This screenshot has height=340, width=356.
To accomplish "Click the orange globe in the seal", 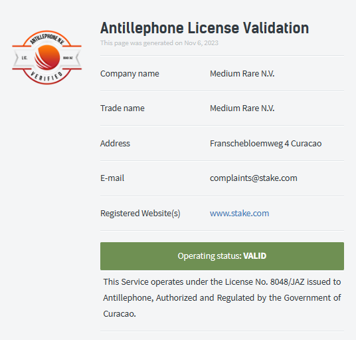I will [47, 57].
